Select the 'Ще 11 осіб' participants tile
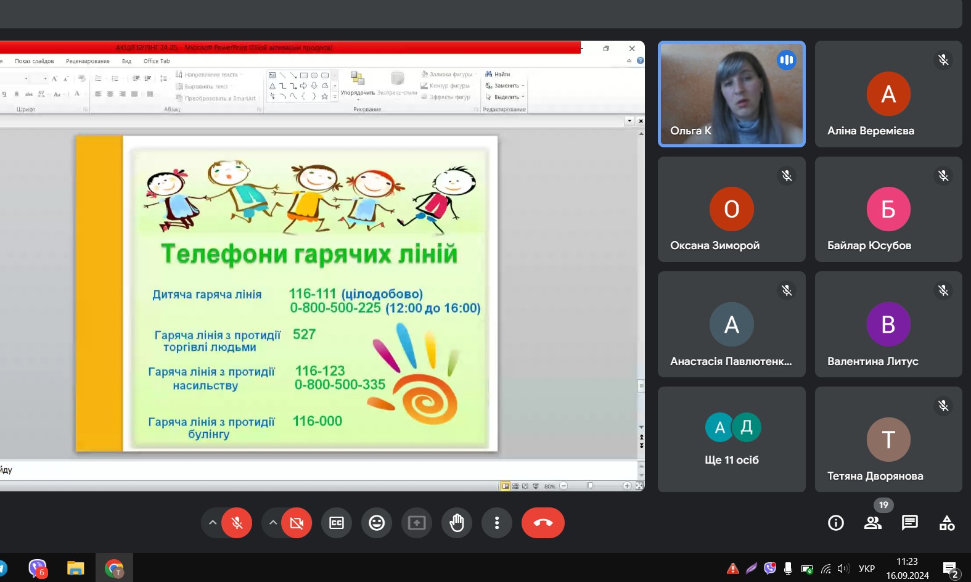971x582 pixels. point(732,439)
